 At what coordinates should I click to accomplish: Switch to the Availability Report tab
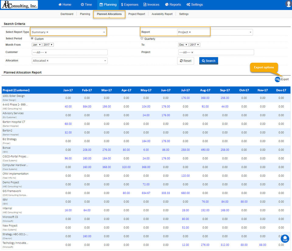pos(162,14)
